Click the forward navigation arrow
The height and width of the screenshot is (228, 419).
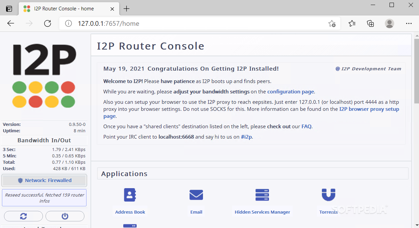pos(29,23)
